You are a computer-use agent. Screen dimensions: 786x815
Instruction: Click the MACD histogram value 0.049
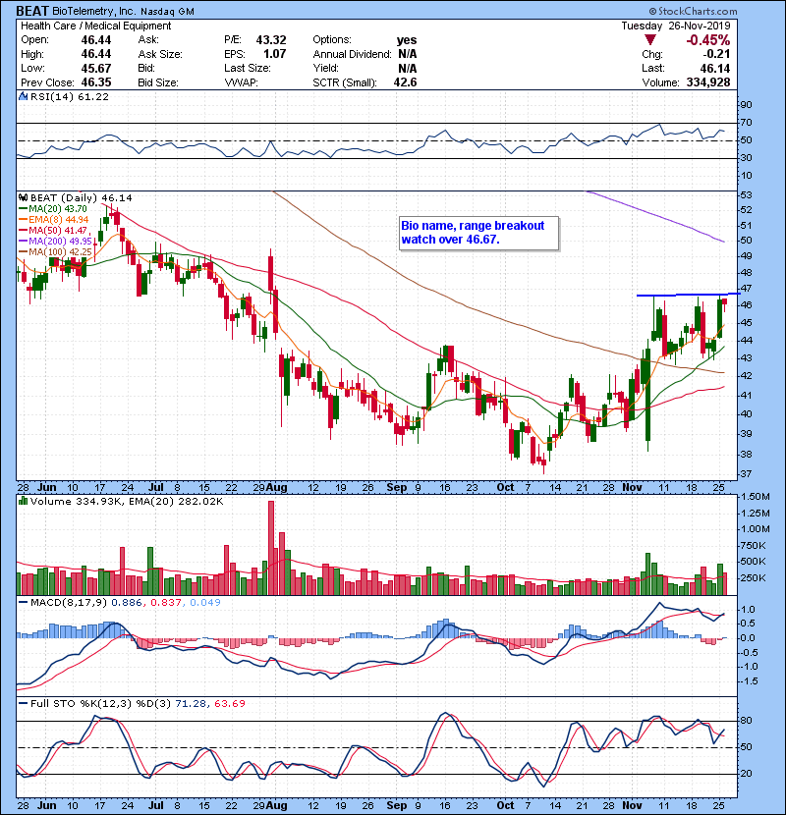point(205,603)
